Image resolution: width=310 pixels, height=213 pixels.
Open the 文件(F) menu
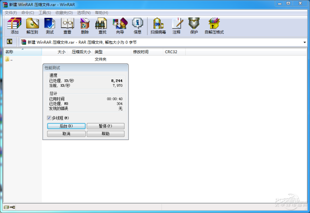click(x=11, y=12)
